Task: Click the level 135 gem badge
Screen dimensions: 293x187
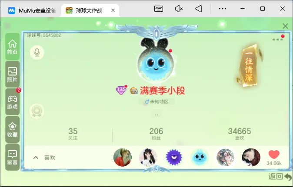Action: pyautogui.click(x=121, y=90)
